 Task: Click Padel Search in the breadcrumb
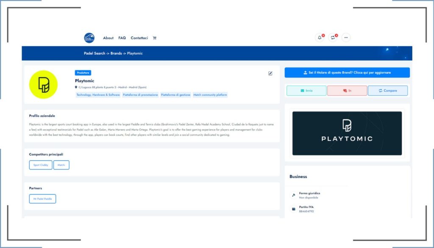tap(95, 53)
